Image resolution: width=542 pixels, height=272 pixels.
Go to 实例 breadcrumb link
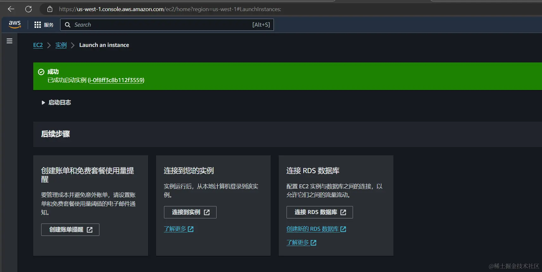click(x=61, y=45)
